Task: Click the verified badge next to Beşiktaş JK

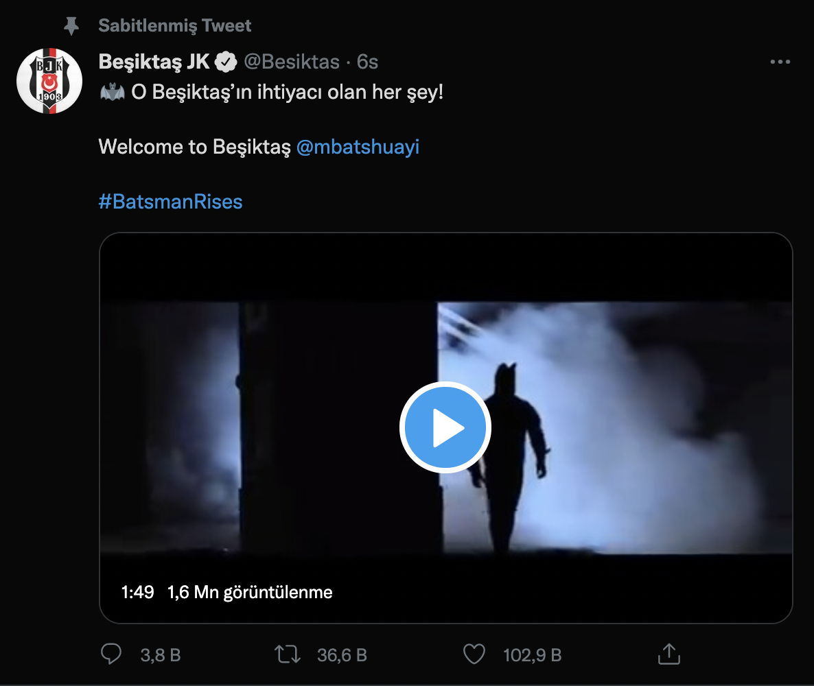Action: pyautogui.click(x=226, y=62)
